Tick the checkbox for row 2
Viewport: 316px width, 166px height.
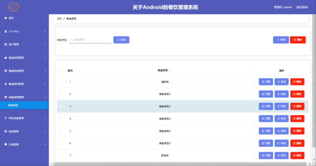tap(61, 94)
